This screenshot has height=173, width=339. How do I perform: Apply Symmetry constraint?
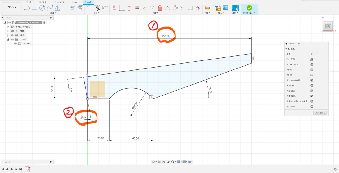[190, 8]
